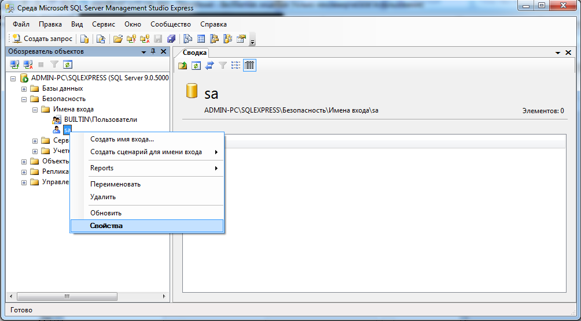Viewport: 581px width, 321px height.
Task: Click the Object Explorer horizontal scrollbar thumb
Action: (67, 296)
